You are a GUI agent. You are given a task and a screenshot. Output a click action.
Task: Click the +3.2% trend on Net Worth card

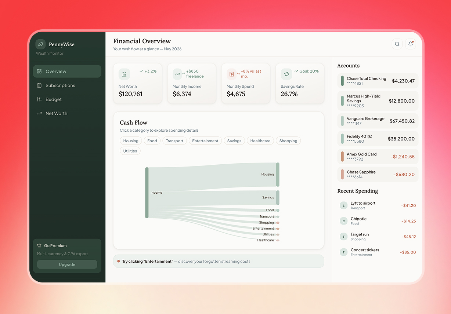click(x=148, y=71)
